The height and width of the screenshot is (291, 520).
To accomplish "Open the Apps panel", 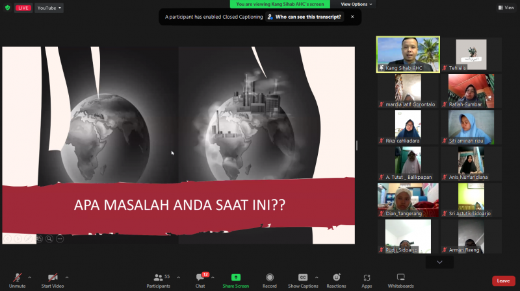I will pyautogui.click(x=367, y=281).
